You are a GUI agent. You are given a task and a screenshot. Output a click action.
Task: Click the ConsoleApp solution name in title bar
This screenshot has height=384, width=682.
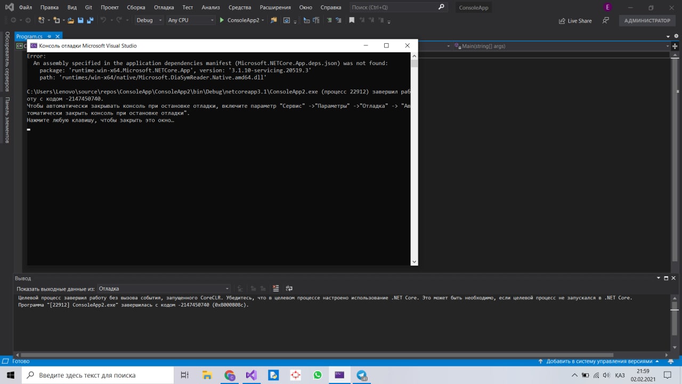click(x=474, y=7)
